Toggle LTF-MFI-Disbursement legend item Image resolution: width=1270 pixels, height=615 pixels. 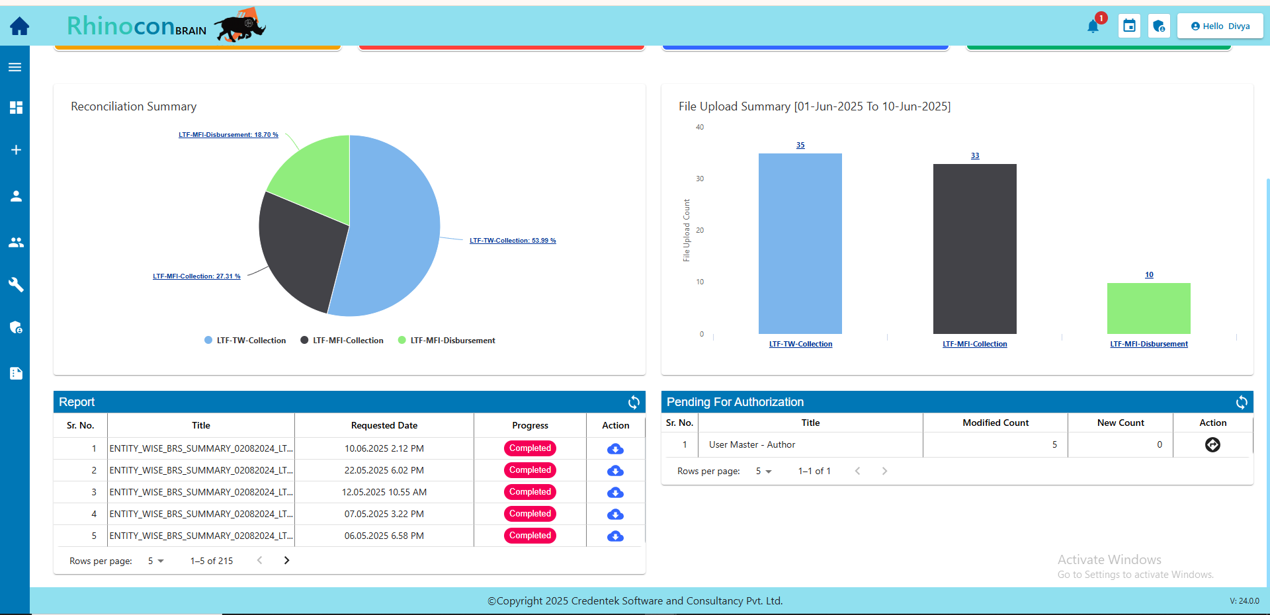[446, 341]
